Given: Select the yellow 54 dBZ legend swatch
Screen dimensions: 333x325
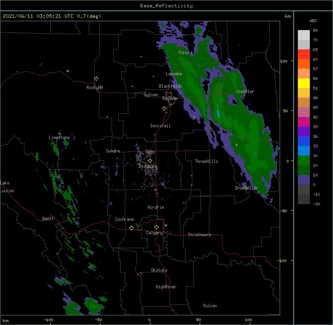Looking at the screenshot, I should pos(304,83).
